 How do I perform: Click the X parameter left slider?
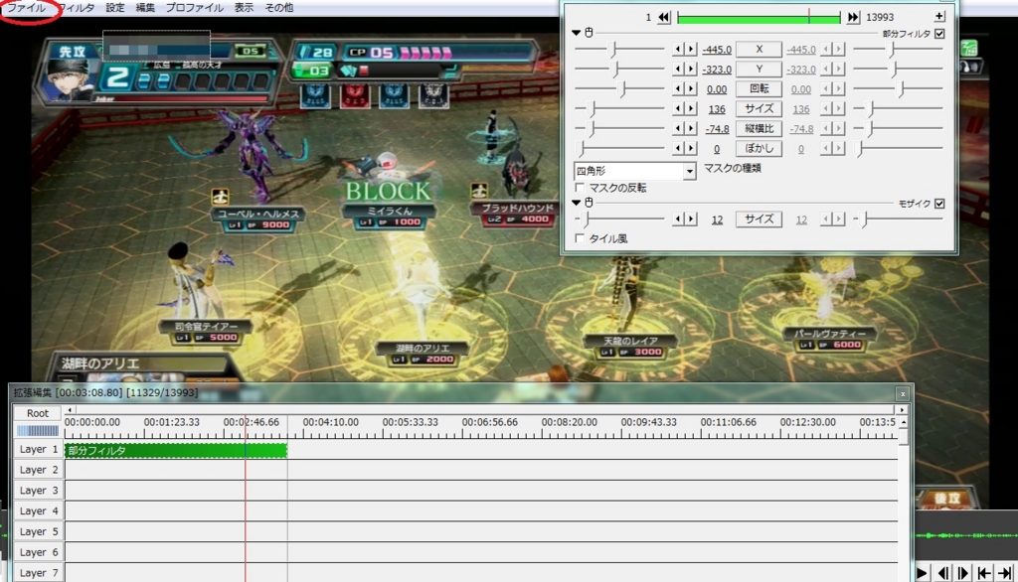[x=619, y=50]
